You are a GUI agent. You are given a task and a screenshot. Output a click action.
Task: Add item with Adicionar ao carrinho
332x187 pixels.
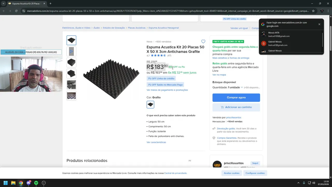click(236, 107)
